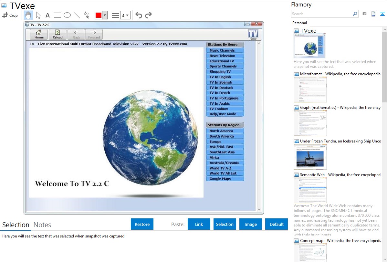Select TV In English
This screenshot has height=262, width=387.
225,77
